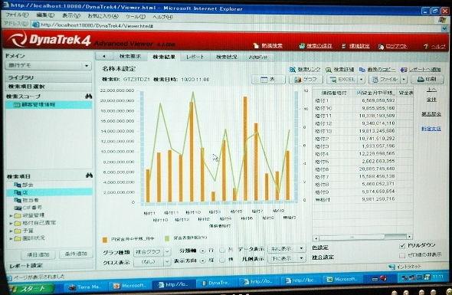452x295 pixels.
Task: Open the ドメイン dropdown showing 銀行デモ
Action: tap(48, 65)
